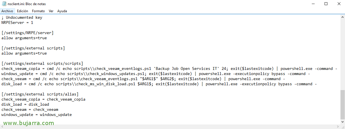Screen dimensions: 345x129
Task: Click the "; Undocumented key" comment line
Action: (x=22, y=17)
